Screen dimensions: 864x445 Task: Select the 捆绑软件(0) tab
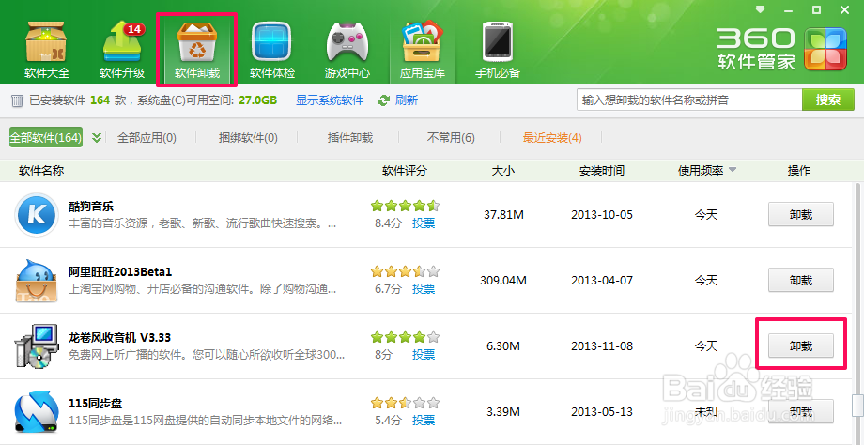248,138
